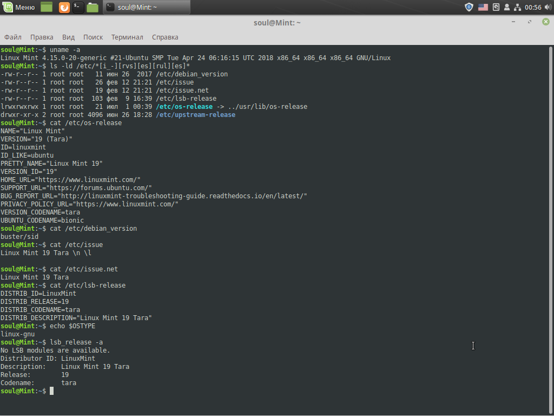
Task: Maximize the terminal window
Action: pyautogui.click(x=530, y=22)
